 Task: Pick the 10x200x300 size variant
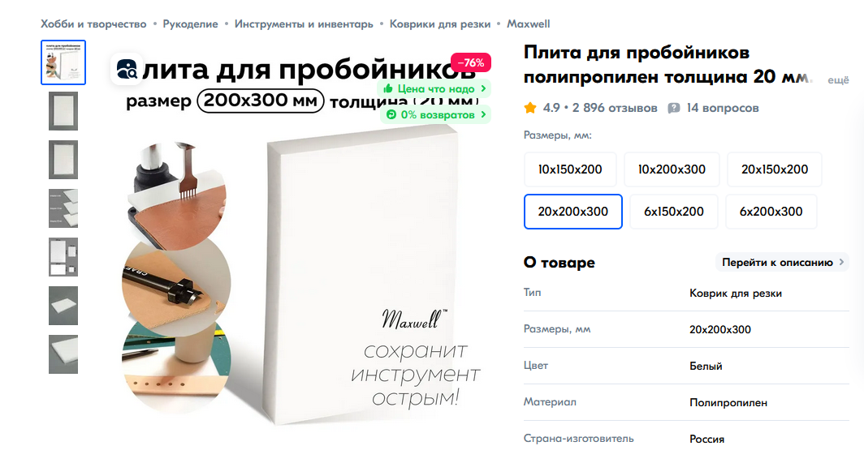672,169
